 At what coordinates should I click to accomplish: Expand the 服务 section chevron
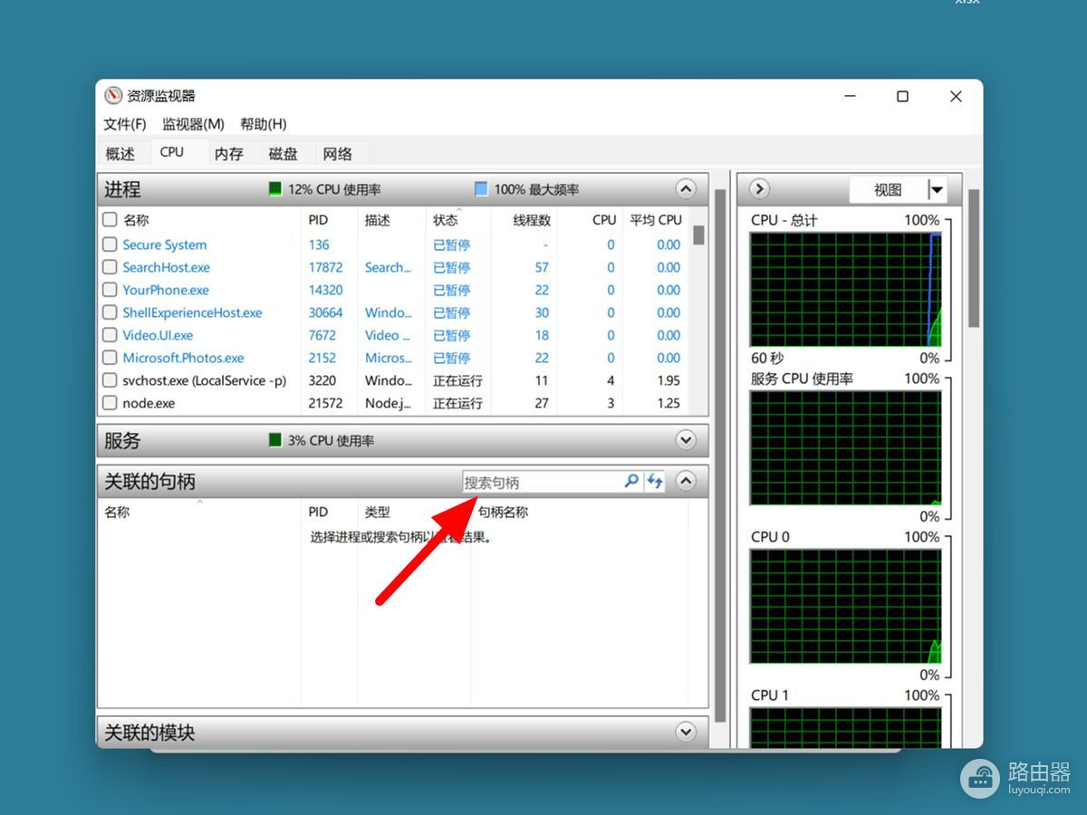click(x=686, y=440)
